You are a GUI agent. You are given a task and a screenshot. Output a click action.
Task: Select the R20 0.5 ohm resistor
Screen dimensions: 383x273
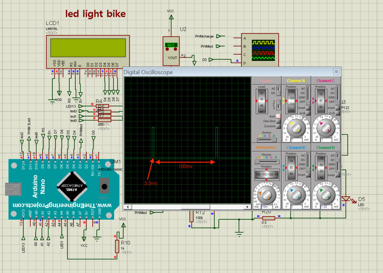click(x=269, y=218)
